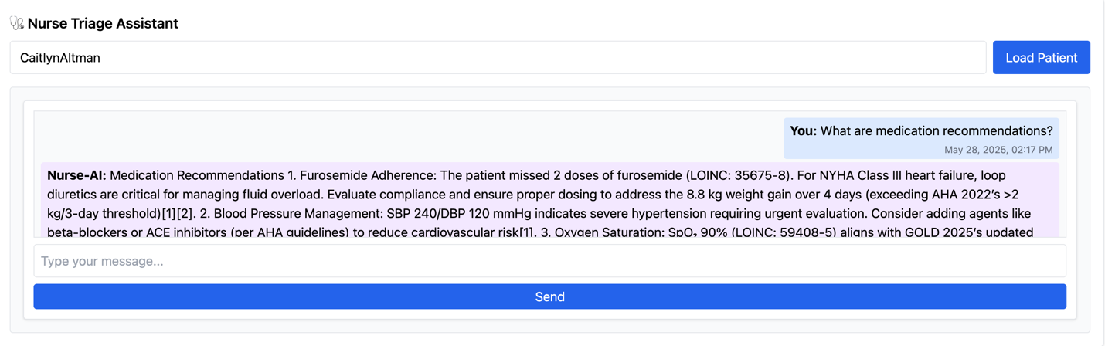Click the Nurse-AI sender label
Image resolution: width=1105 pixels, height=349 pixels.
click(76, 175)
